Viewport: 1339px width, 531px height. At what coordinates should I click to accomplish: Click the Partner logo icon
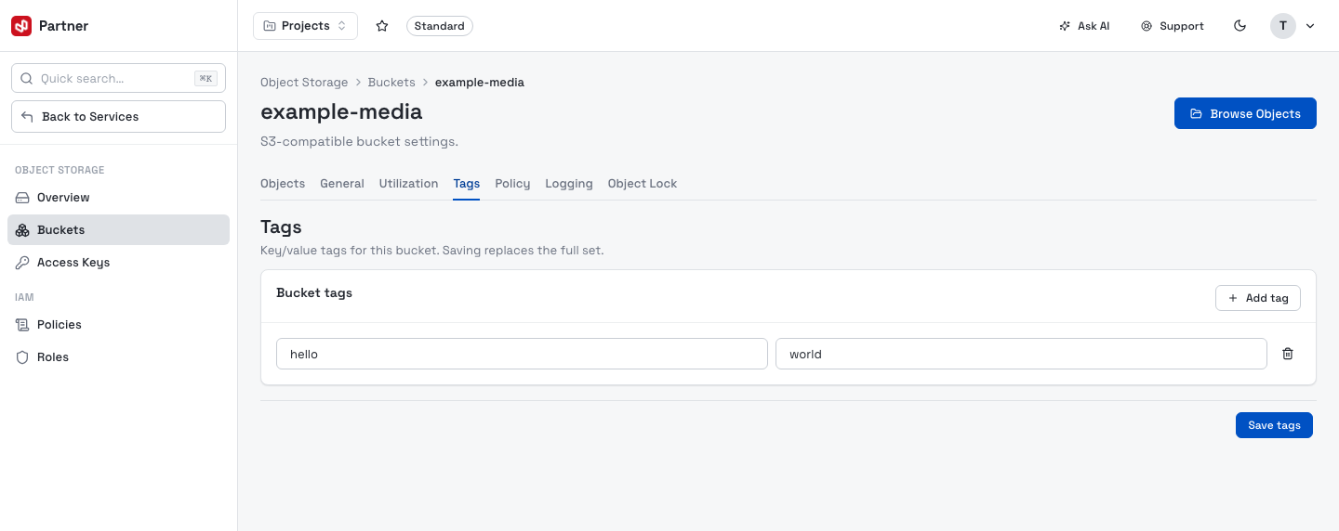(21, 26)
